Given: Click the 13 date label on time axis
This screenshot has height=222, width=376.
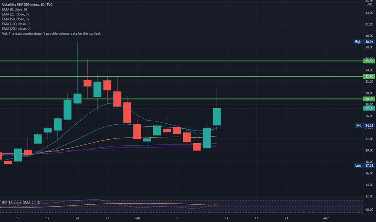Looking at the screenshot, I should (18, 218).
